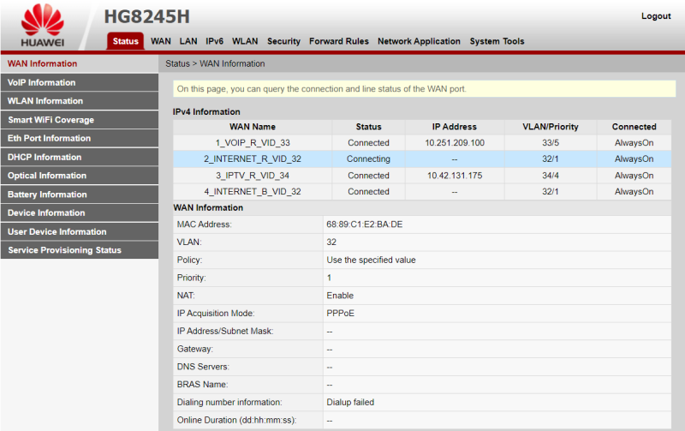Click the Connected column header
Viewport: 685px width, 431px height.
pyautogui.click(x=634, y=127)
